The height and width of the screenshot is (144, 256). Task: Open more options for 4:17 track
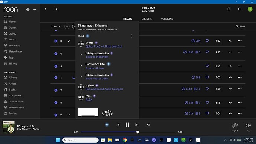pos(240,52)
